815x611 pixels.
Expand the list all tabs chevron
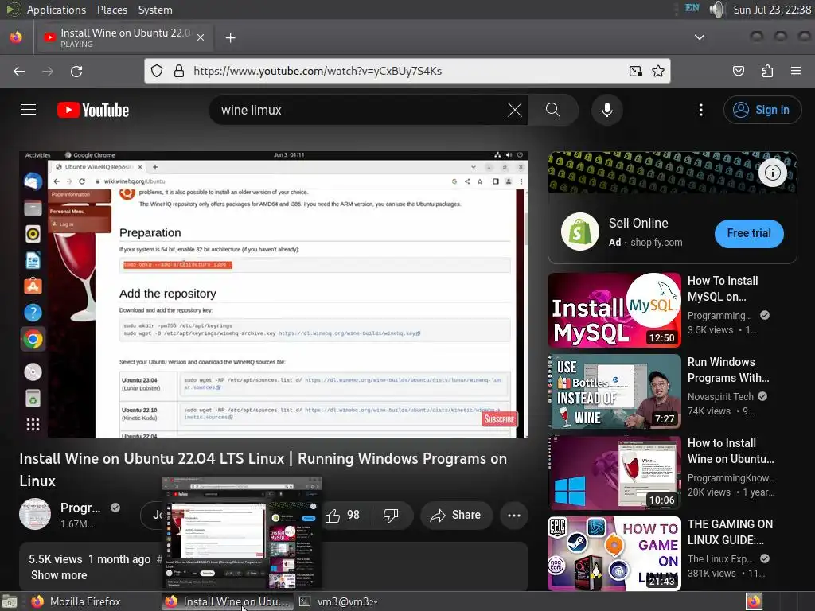pyautogui.click(x=700, y=37)
